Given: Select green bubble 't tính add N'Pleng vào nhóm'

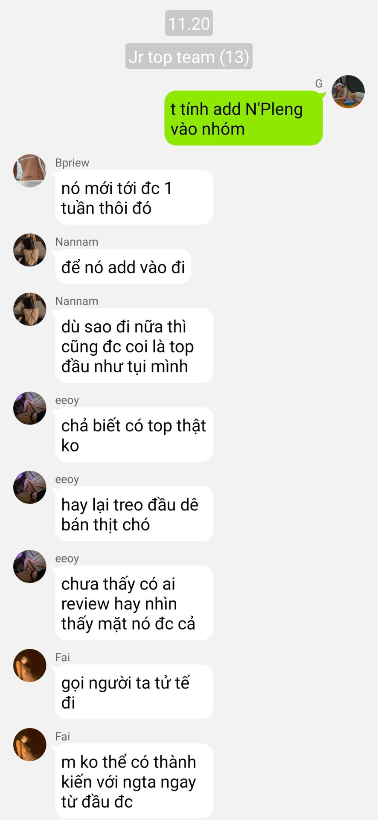Looking at the screenshot, I should [244, 118].
